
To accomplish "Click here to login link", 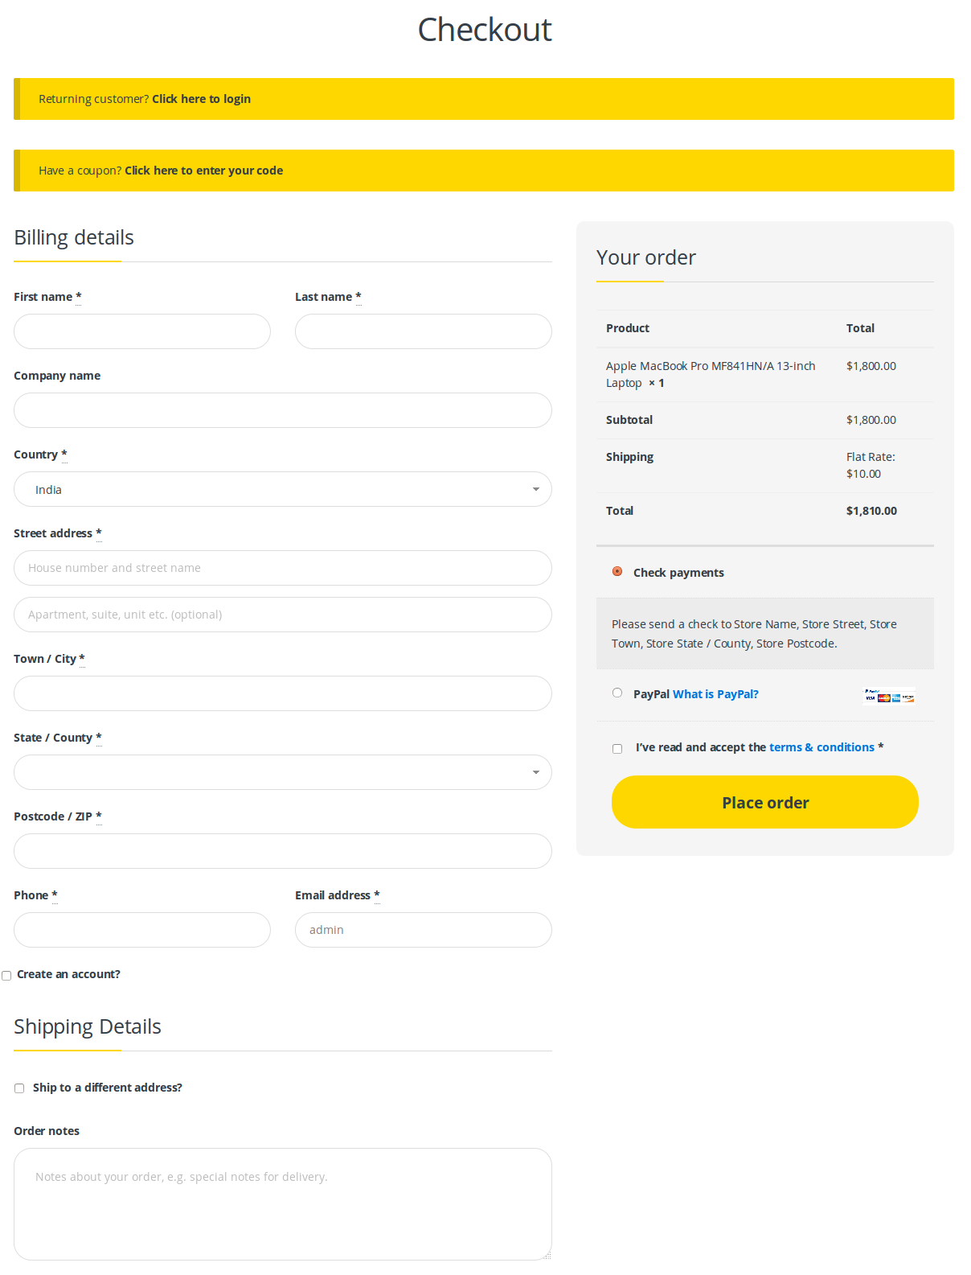I will tap(201, 99).
